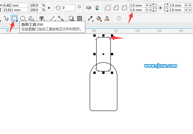Click the bottom-left corner indicator icon
This screenshot has width=193, height=134.
point(155,10)
